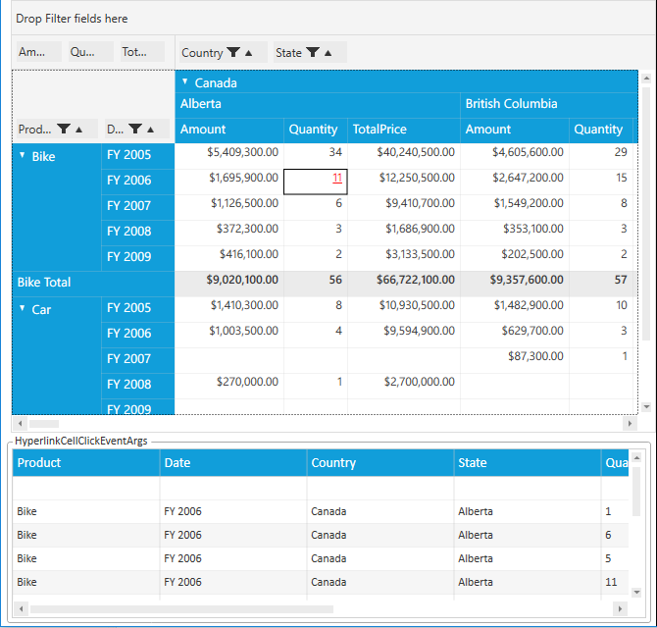
Task: Open the State field filter icon
Action: tap(313, 53)
